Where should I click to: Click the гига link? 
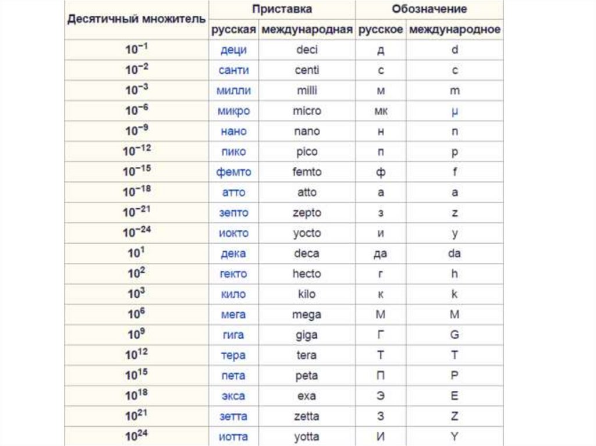[x=233, y=335]
